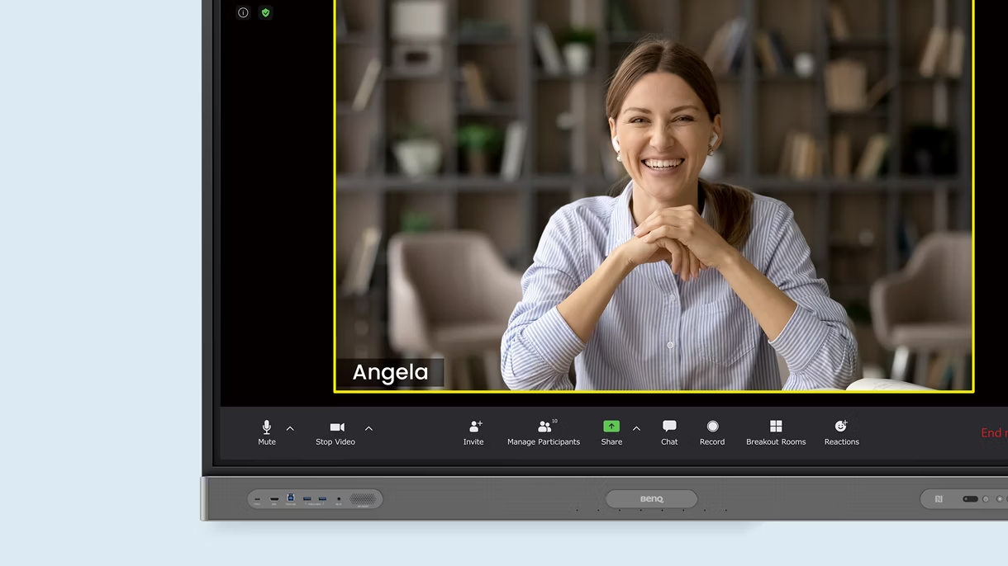Open Breakout Rooms
This screenshot has width=1008, height=566.
click(776, 427)
